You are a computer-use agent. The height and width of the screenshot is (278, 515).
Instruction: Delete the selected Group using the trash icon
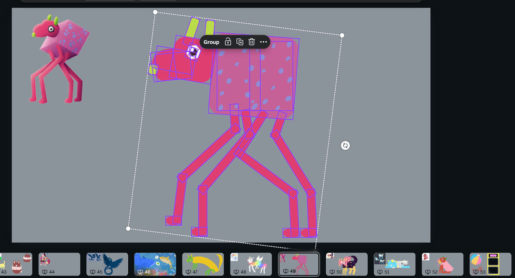[252, 42]
